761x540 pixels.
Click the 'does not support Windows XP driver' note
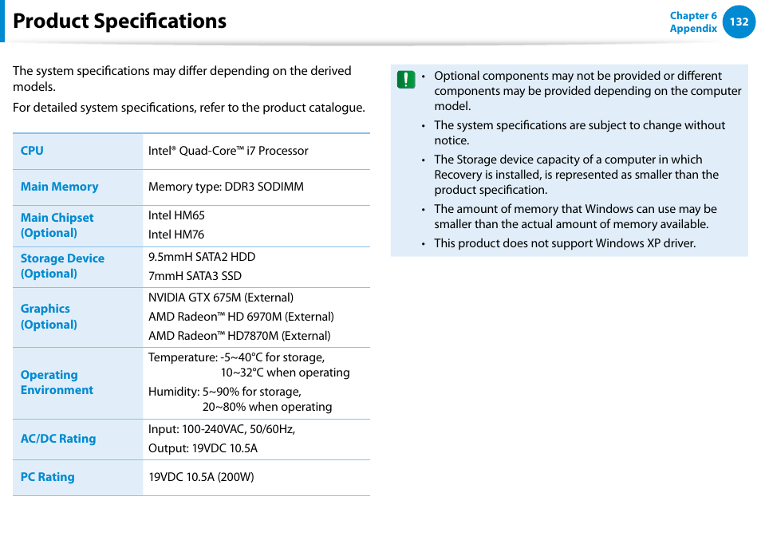pyautogui.click(x=565, y=243)
